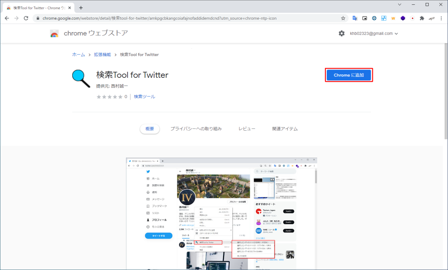Add the extension with Chrome に追加
The width and height of the screenshot is (448, 270).
coord(349,75)
